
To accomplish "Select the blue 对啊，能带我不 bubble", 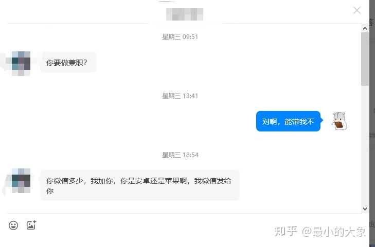I will [288, 122].
